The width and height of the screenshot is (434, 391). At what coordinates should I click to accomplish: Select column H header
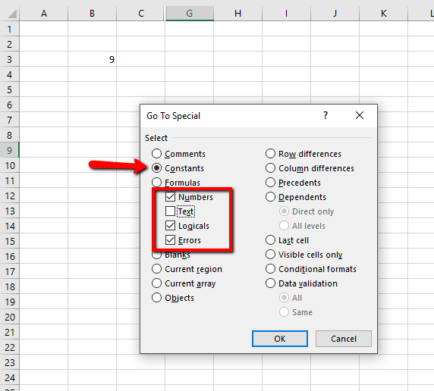(238, 13)
